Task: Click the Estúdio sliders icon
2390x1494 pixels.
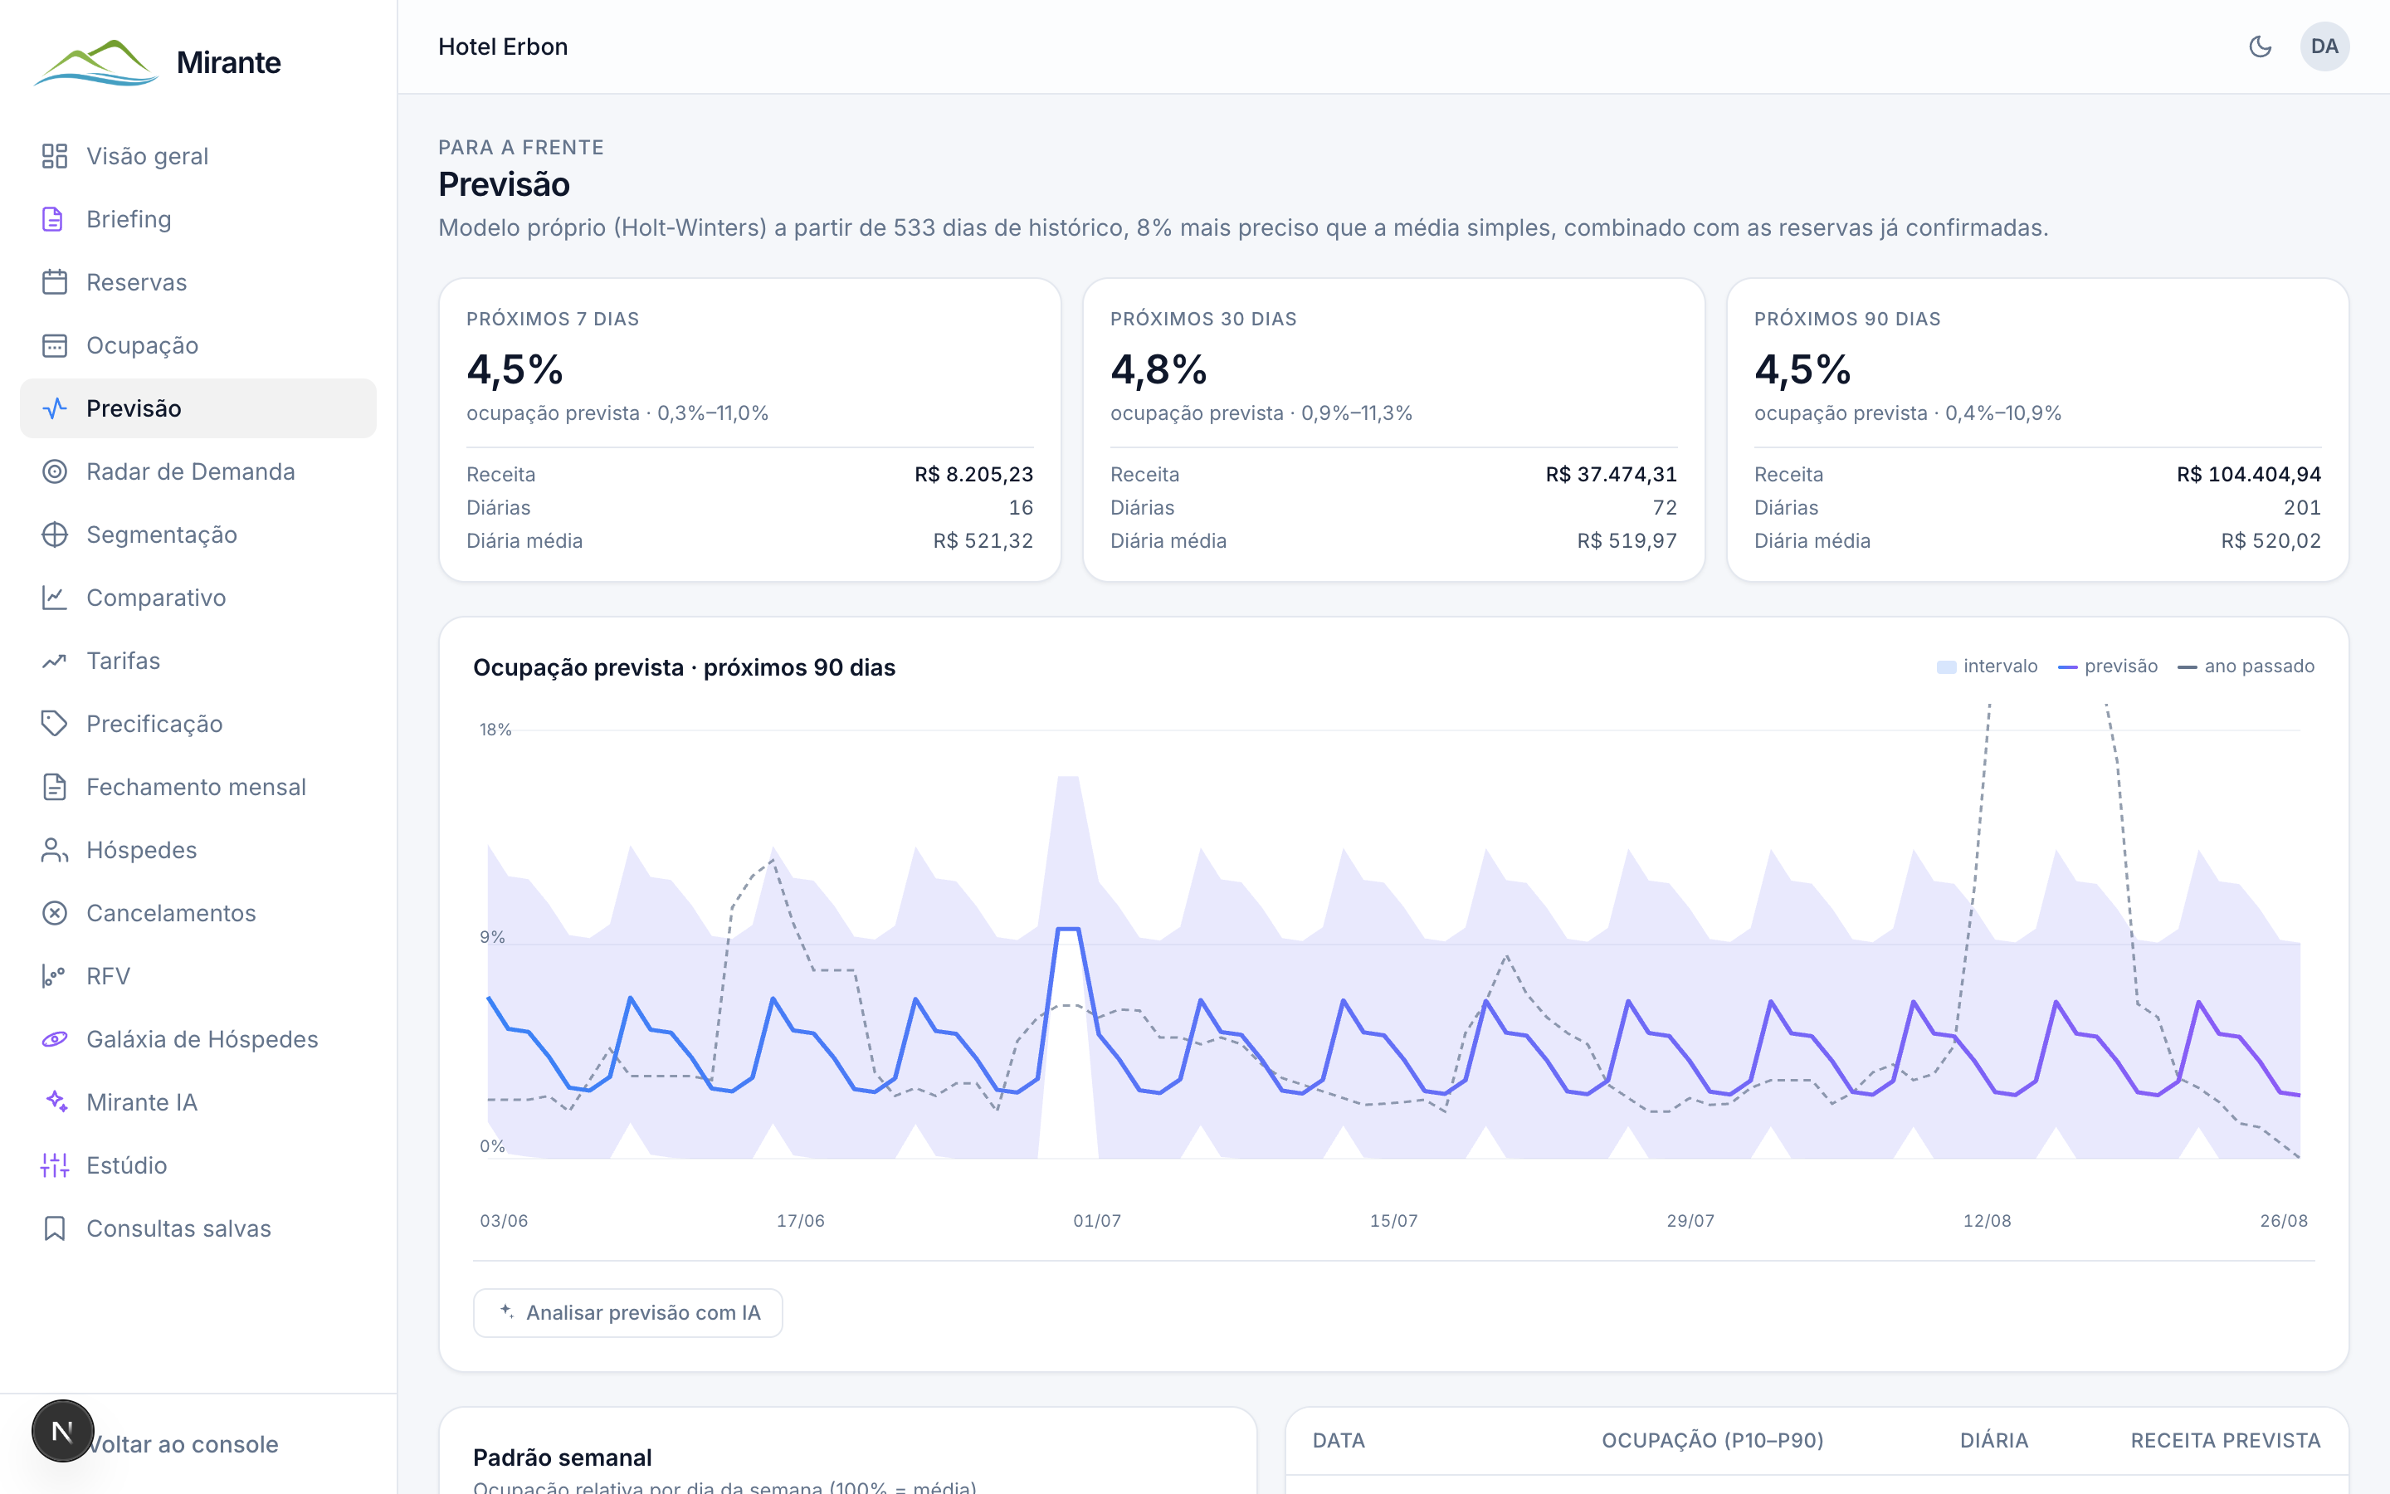Action: (54, 1166)
